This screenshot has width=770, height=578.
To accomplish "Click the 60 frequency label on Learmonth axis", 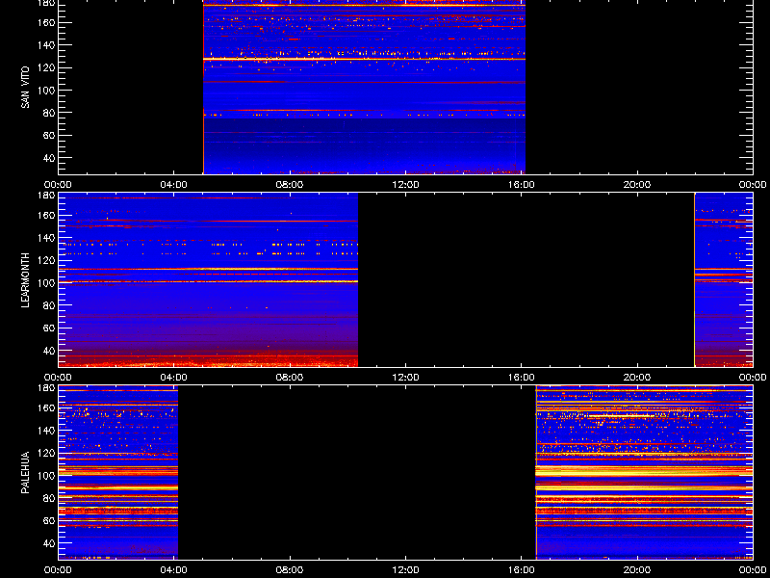I will pyautogui.click(x=50, y=328).
